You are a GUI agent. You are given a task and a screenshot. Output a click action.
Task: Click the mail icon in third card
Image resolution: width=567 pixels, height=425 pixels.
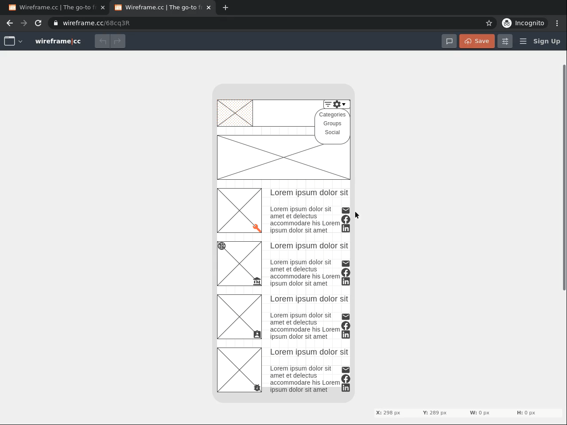346,317
